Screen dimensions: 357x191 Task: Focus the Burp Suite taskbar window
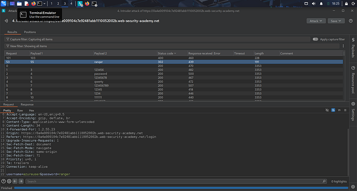[x=80, y=4]
